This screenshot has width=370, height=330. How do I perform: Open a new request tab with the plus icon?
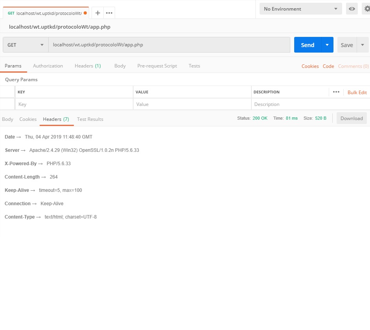tap(97, 12)
